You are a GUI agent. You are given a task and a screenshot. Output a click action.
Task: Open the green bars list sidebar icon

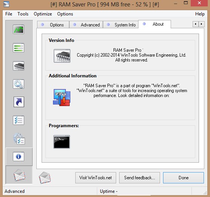pyautogui.click(x=19, y=48)
